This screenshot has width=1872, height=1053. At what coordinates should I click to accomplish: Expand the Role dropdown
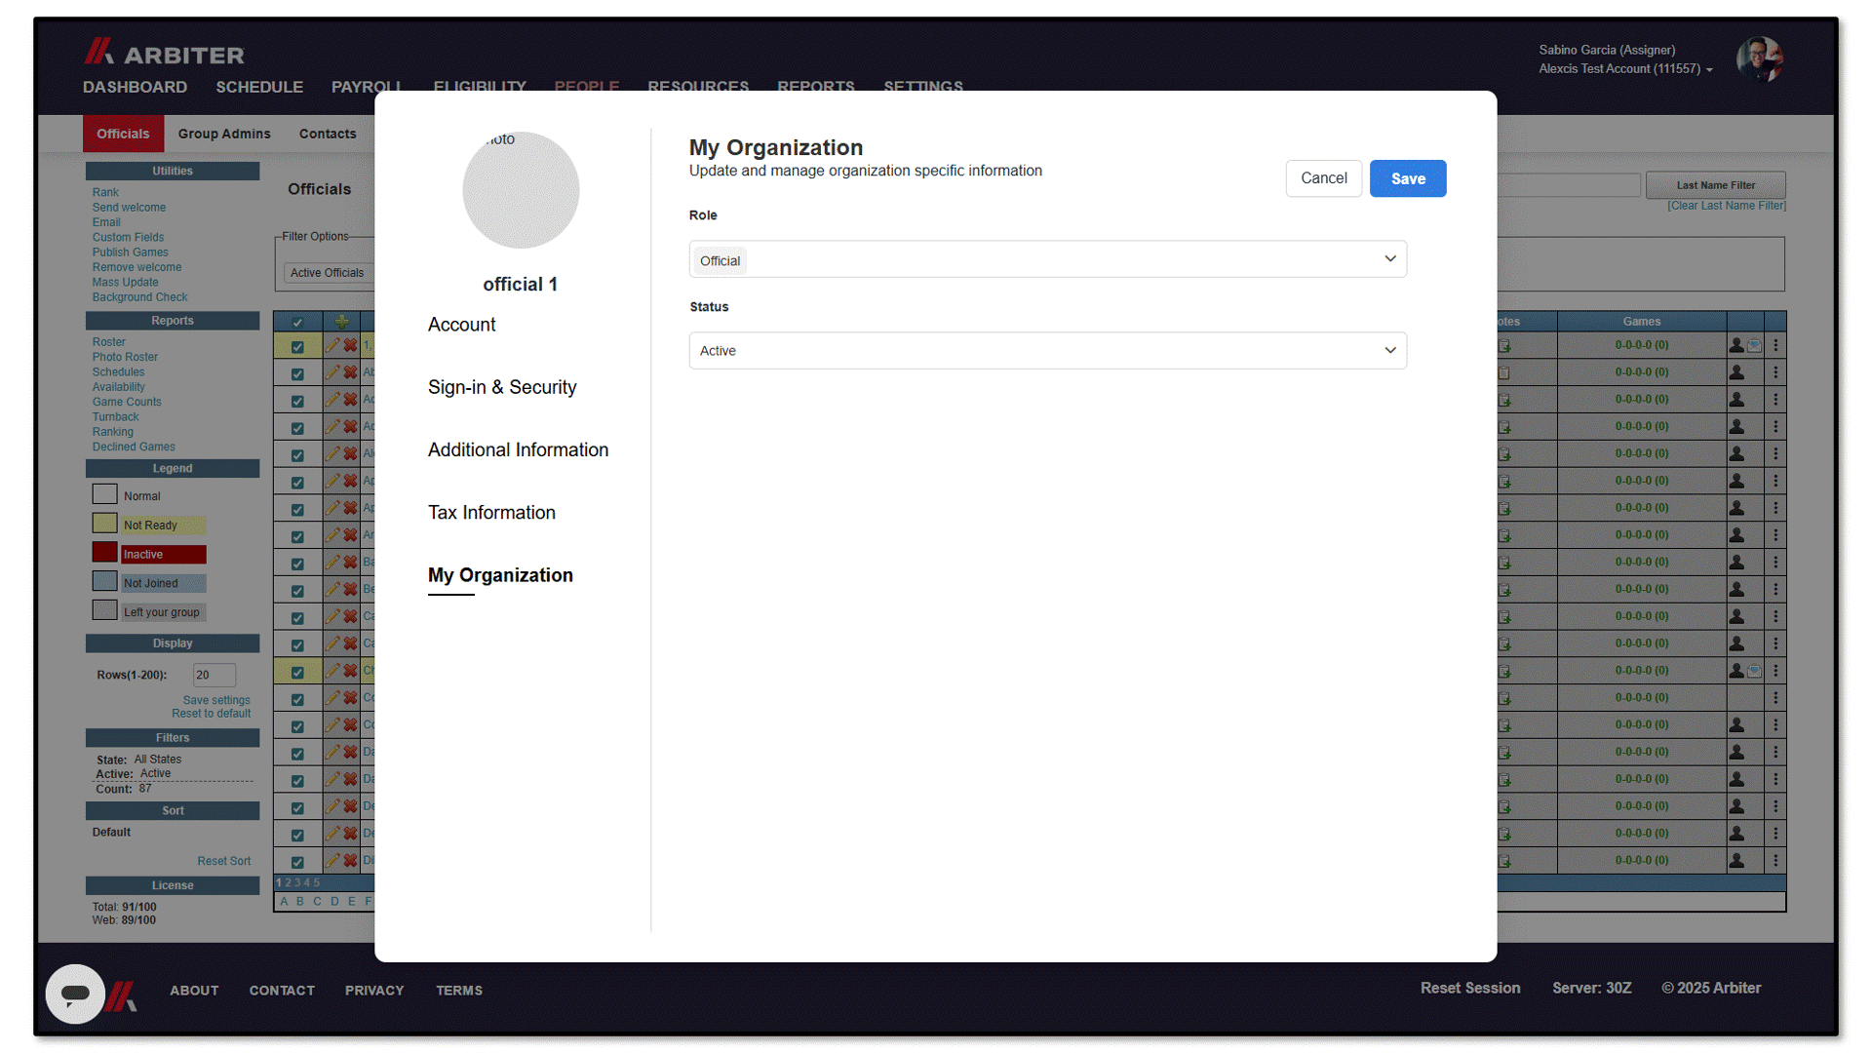pos(1047,259)
